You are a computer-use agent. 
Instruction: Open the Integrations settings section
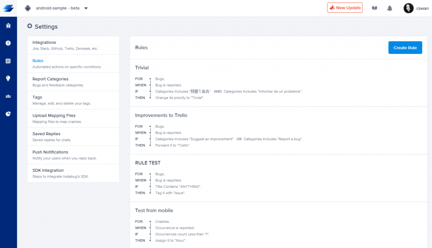[x=73, y=45]
